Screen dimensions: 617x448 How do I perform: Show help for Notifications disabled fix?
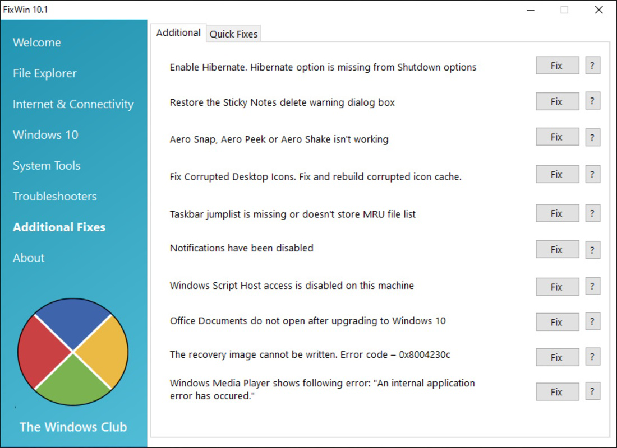coord(593,250)
